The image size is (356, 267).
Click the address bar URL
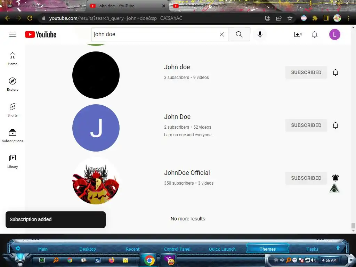click(x=115, y=18)
